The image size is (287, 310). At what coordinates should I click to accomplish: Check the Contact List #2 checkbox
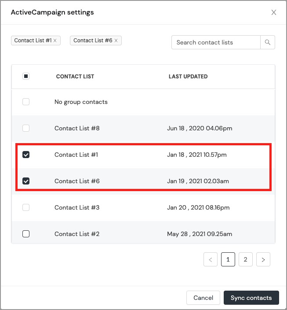coord(26,234)
